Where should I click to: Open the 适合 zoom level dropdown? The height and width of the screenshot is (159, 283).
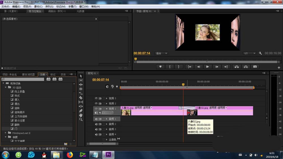pos(161,53)
